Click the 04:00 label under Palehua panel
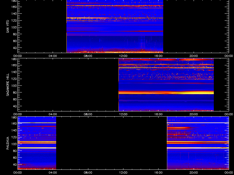234x175 pixels. point(53,173)
